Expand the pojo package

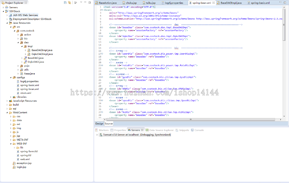(x=18, y=66)
